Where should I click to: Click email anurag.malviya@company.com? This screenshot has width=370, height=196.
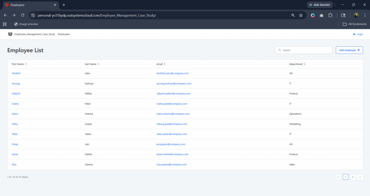[174, 83]
